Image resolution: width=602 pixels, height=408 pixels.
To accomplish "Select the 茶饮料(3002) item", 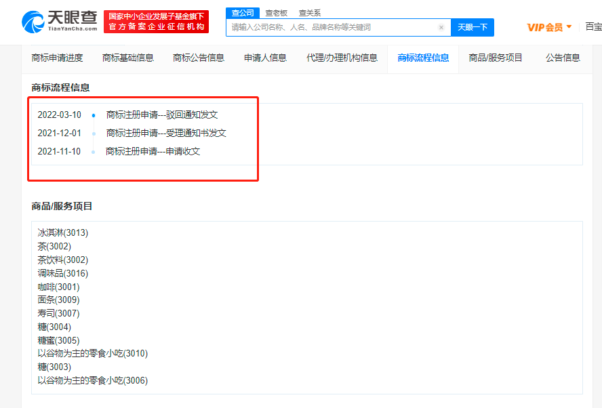I will tap(63, 260).
